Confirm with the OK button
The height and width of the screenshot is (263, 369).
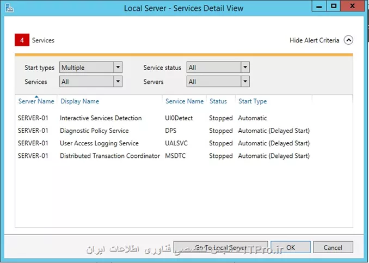click(291, 247)
